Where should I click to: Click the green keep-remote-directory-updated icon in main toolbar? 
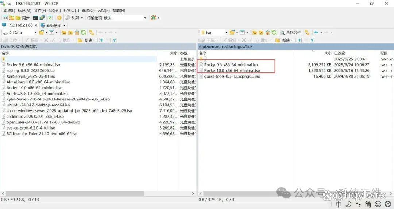tap(50, 18)
